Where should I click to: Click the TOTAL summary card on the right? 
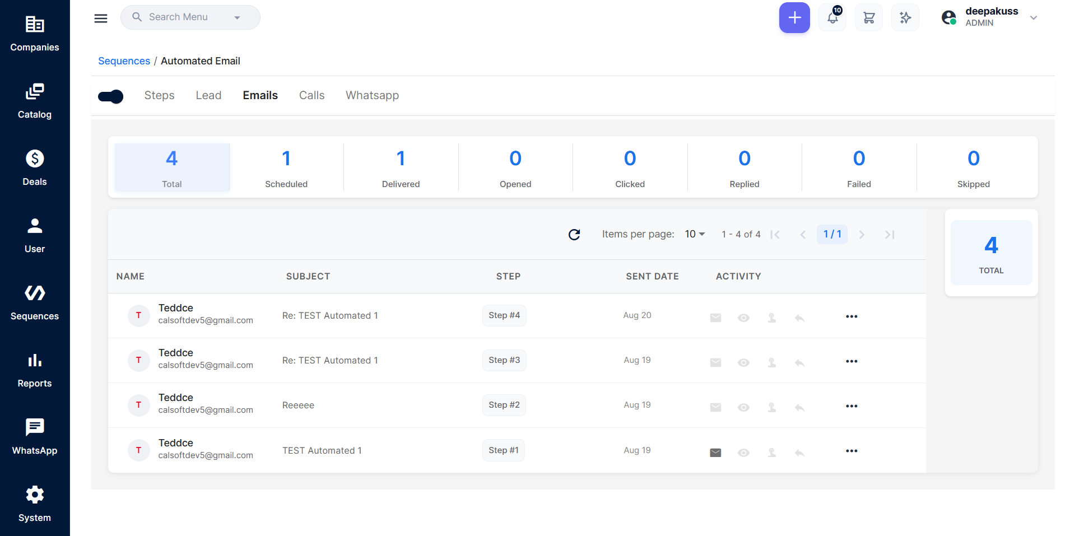[x=992, y=253]
